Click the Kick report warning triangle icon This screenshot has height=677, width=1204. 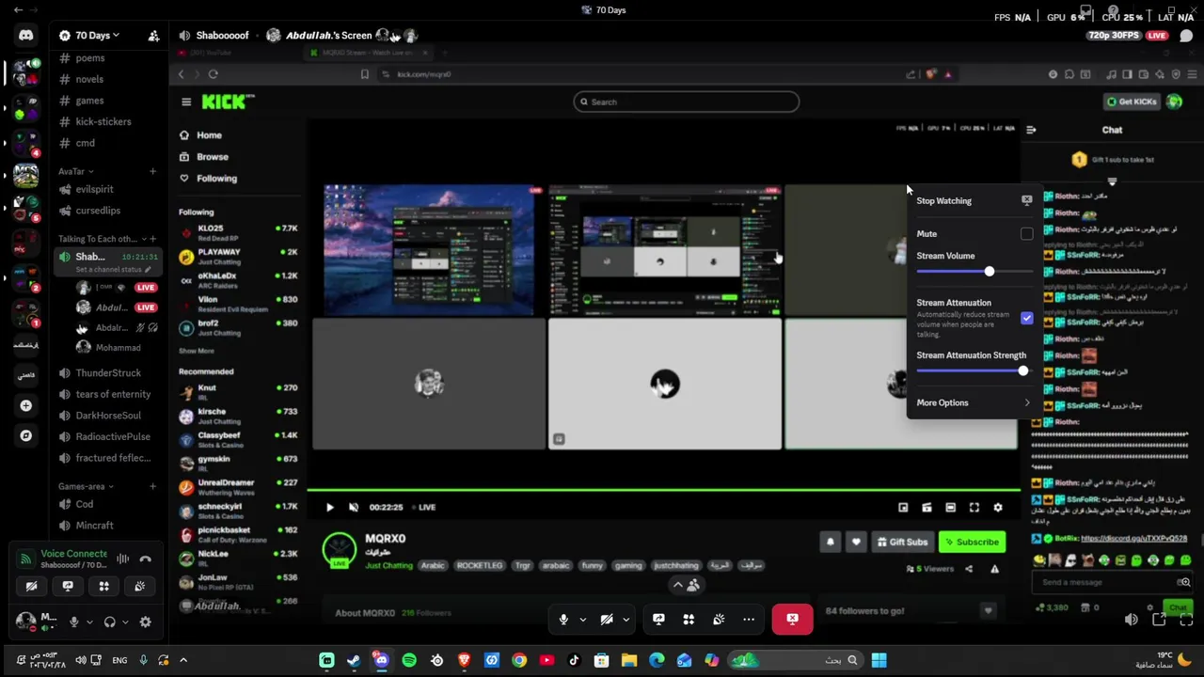coord(994,569)
